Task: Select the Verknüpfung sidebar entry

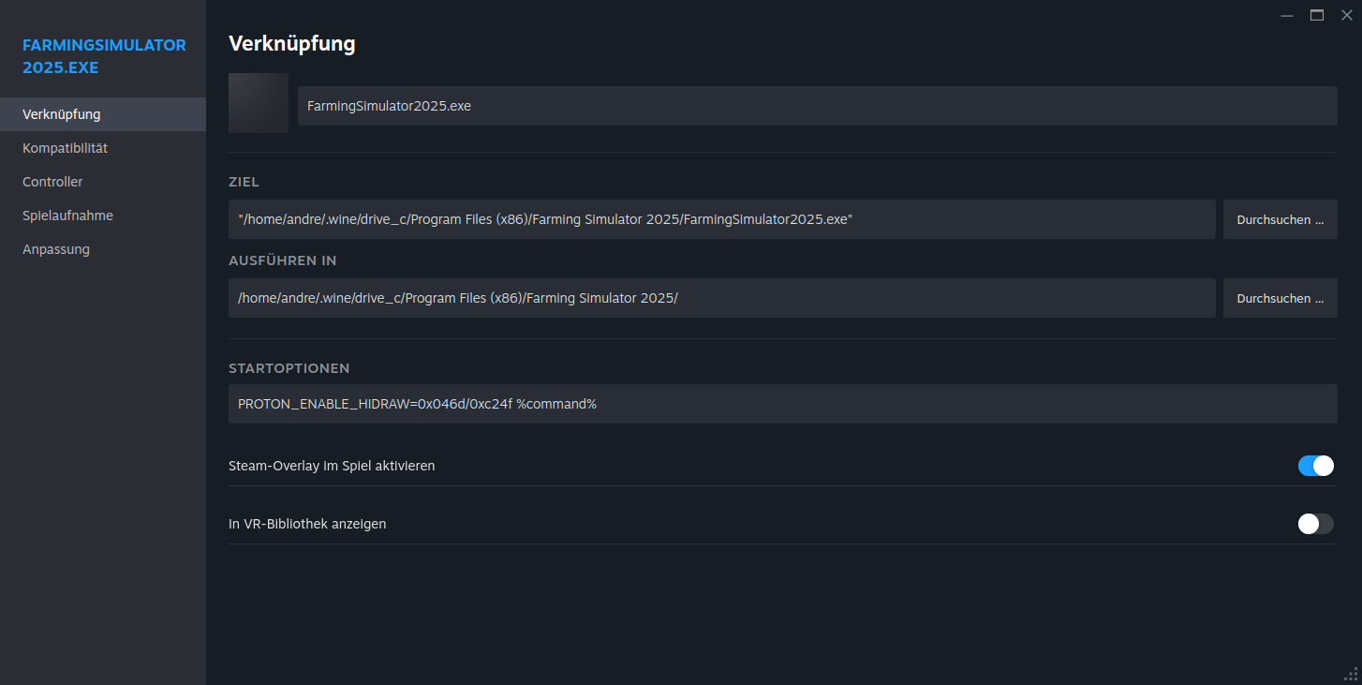Action: pos(62,114)
